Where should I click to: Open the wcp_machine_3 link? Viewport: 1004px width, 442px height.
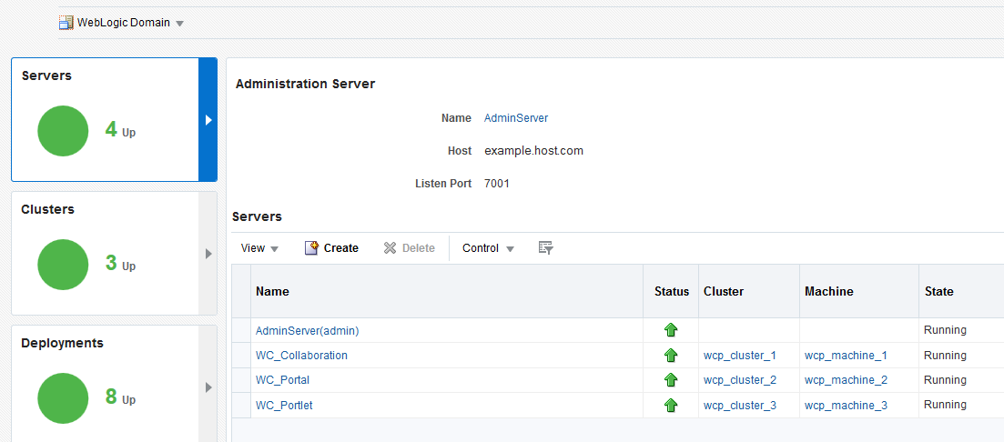pyautogui.click(x=846, y=405)
